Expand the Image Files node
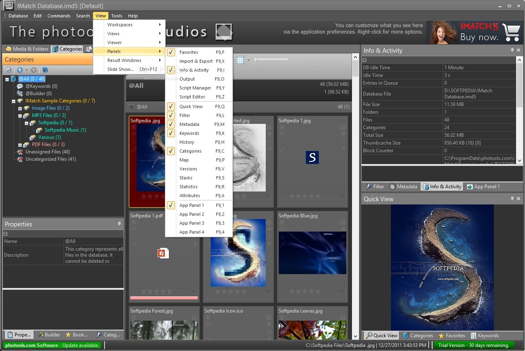The height and width of the screenshot is (351, 525). coord(20,108)
